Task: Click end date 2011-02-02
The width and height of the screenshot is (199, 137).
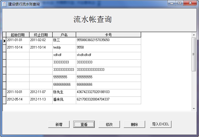Action: (x=41, y=41)
